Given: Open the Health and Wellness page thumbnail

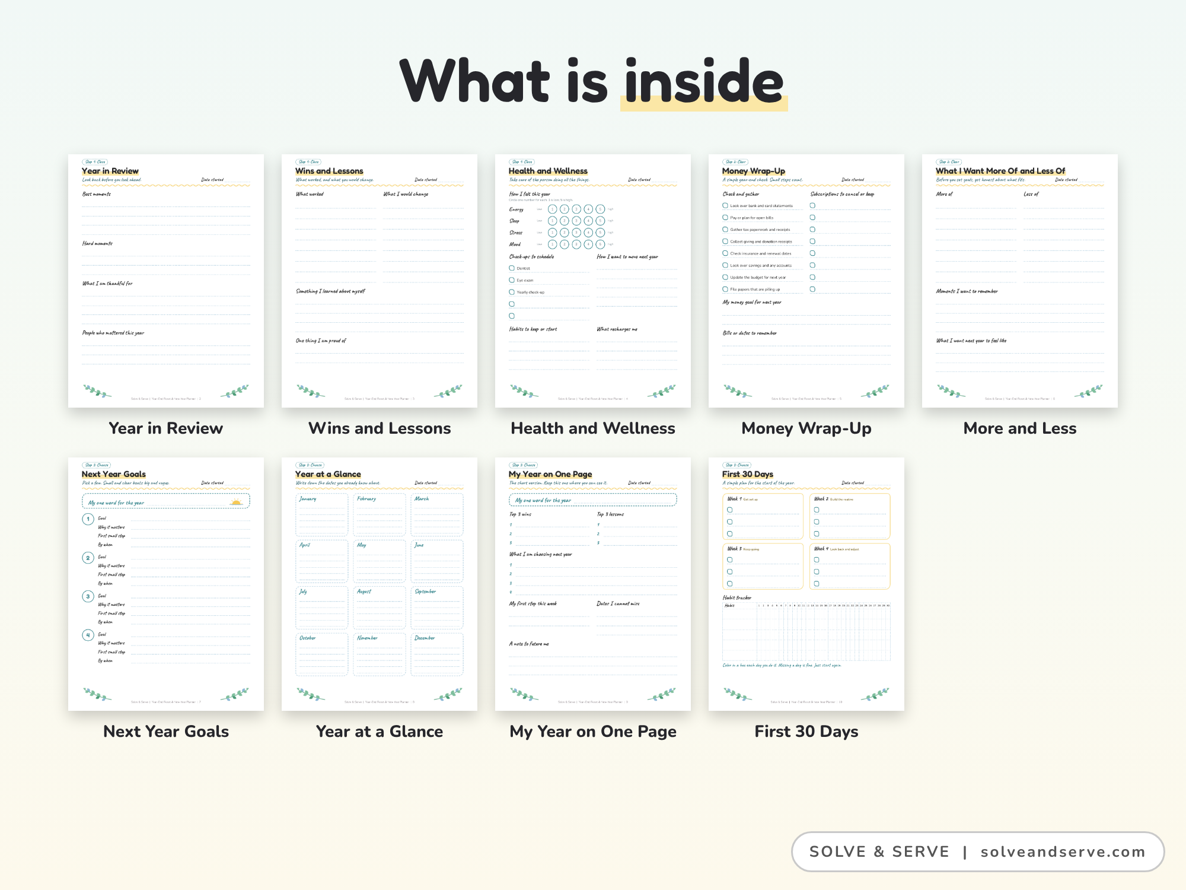Looking at the screenshot, I should click(593, 281).
